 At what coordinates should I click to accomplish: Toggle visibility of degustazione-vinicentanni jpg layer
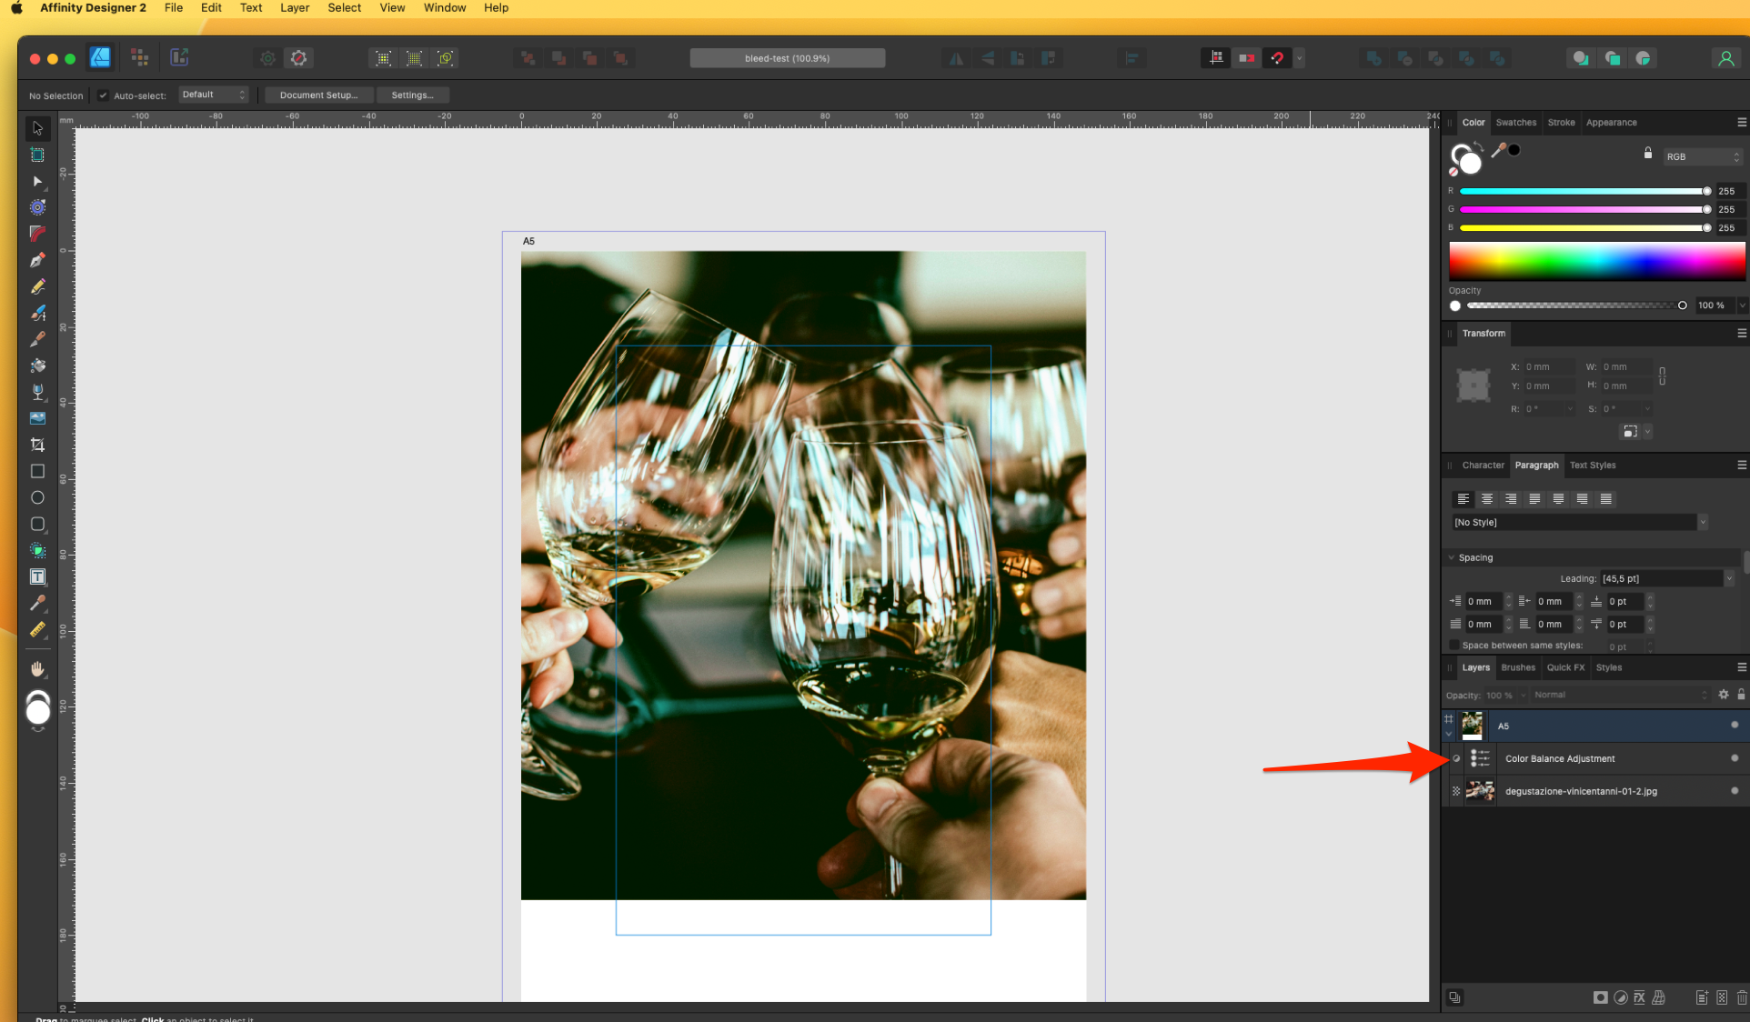tap(1734, 790)
